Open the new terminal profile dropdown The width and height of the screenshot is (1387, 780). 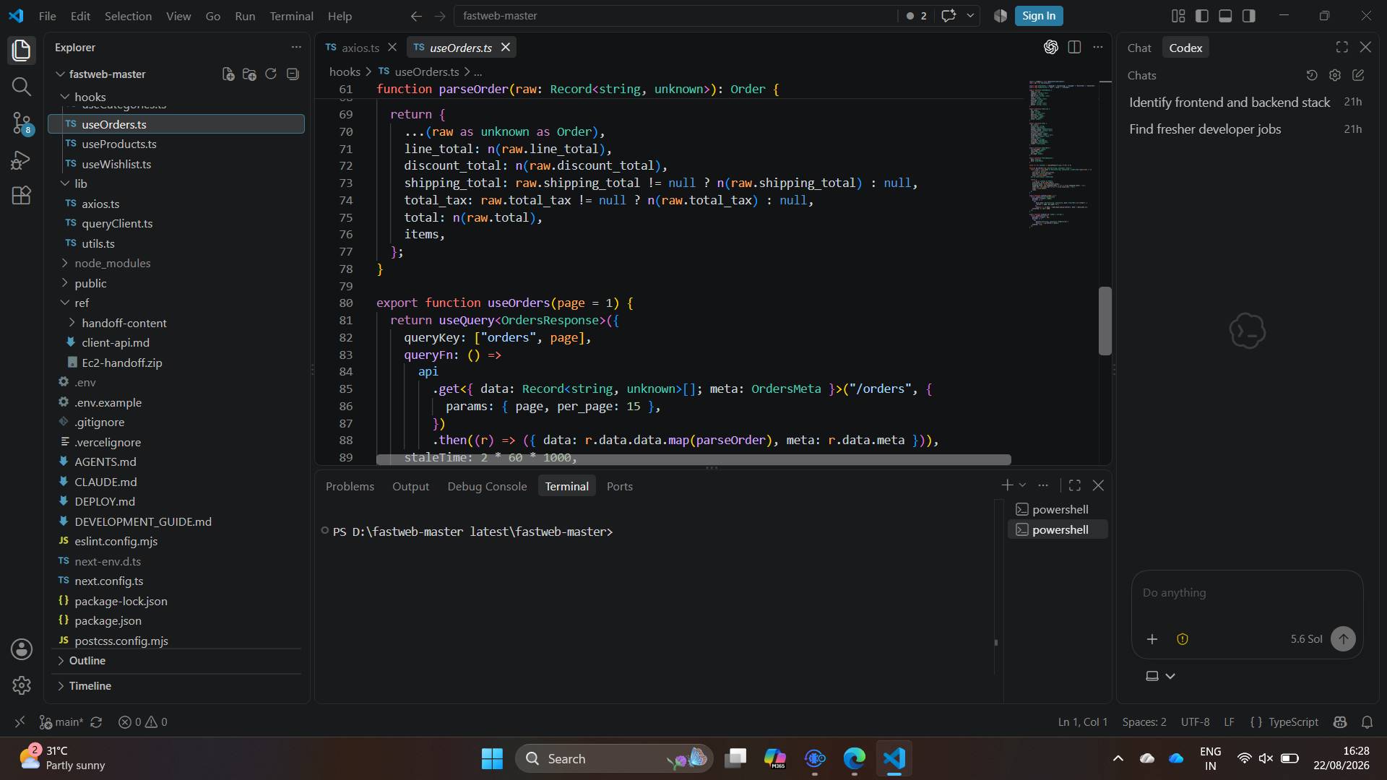[x=1022, y=485]
